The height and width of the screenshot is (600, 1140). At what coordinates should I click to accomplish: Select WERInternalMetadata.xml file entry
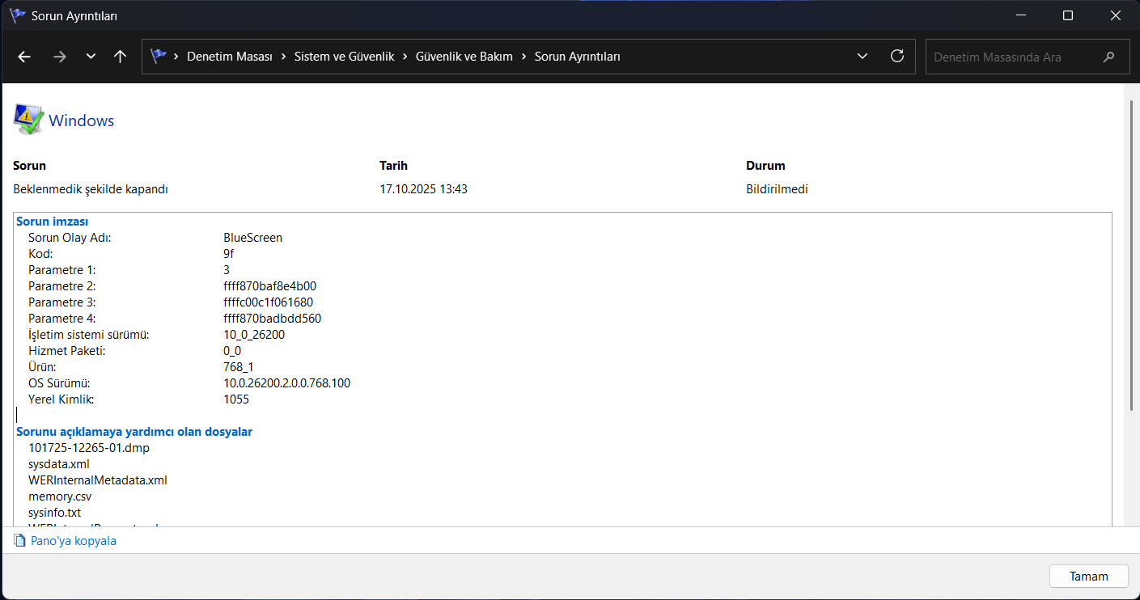click(98, 480)
